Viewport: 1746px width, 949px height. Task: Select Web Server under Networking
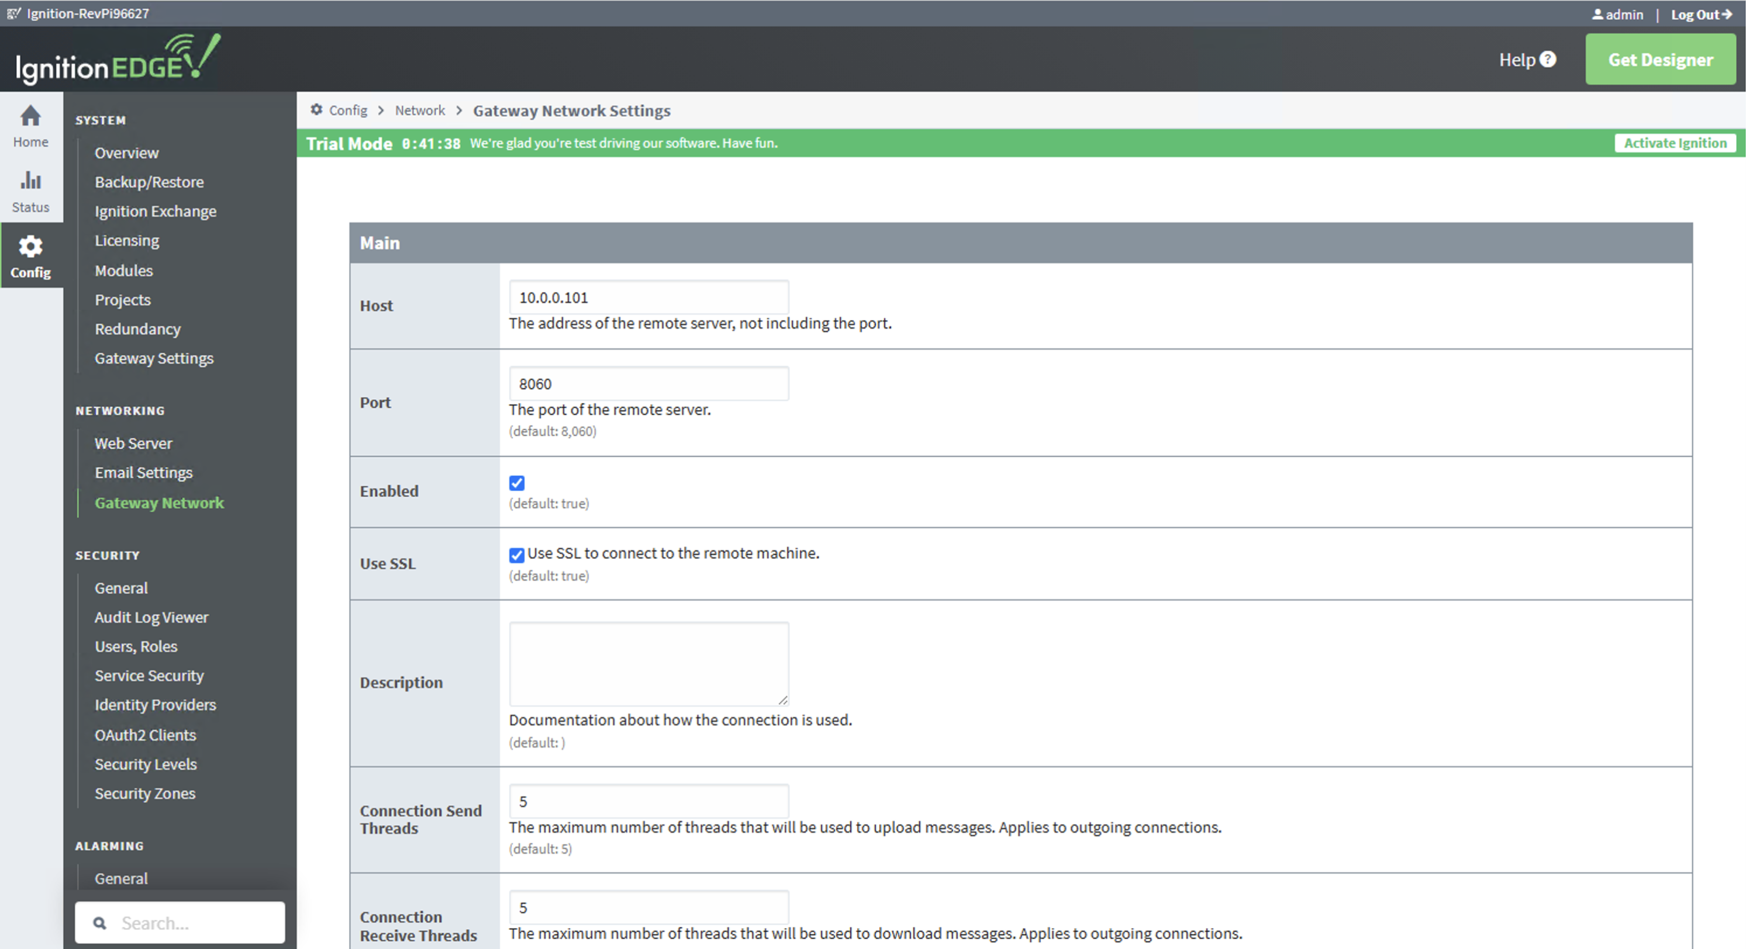point(133,443)
